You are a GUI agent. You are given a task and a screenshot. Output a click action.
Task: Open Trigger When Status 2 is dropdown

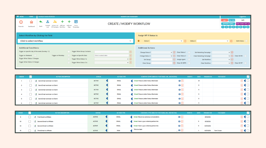(x=112, y=62)
